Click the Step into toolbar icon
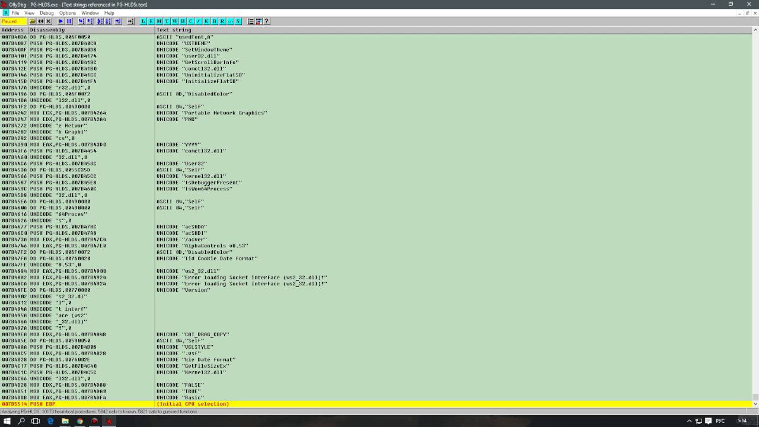 click(82, 21)
